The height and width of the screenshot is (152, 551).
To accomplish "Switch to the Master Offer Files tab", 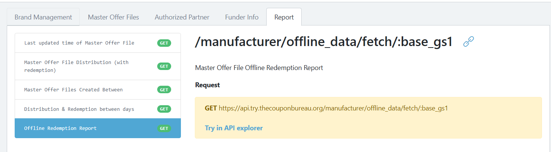I will pyautogui.click(x=113, y=17).
